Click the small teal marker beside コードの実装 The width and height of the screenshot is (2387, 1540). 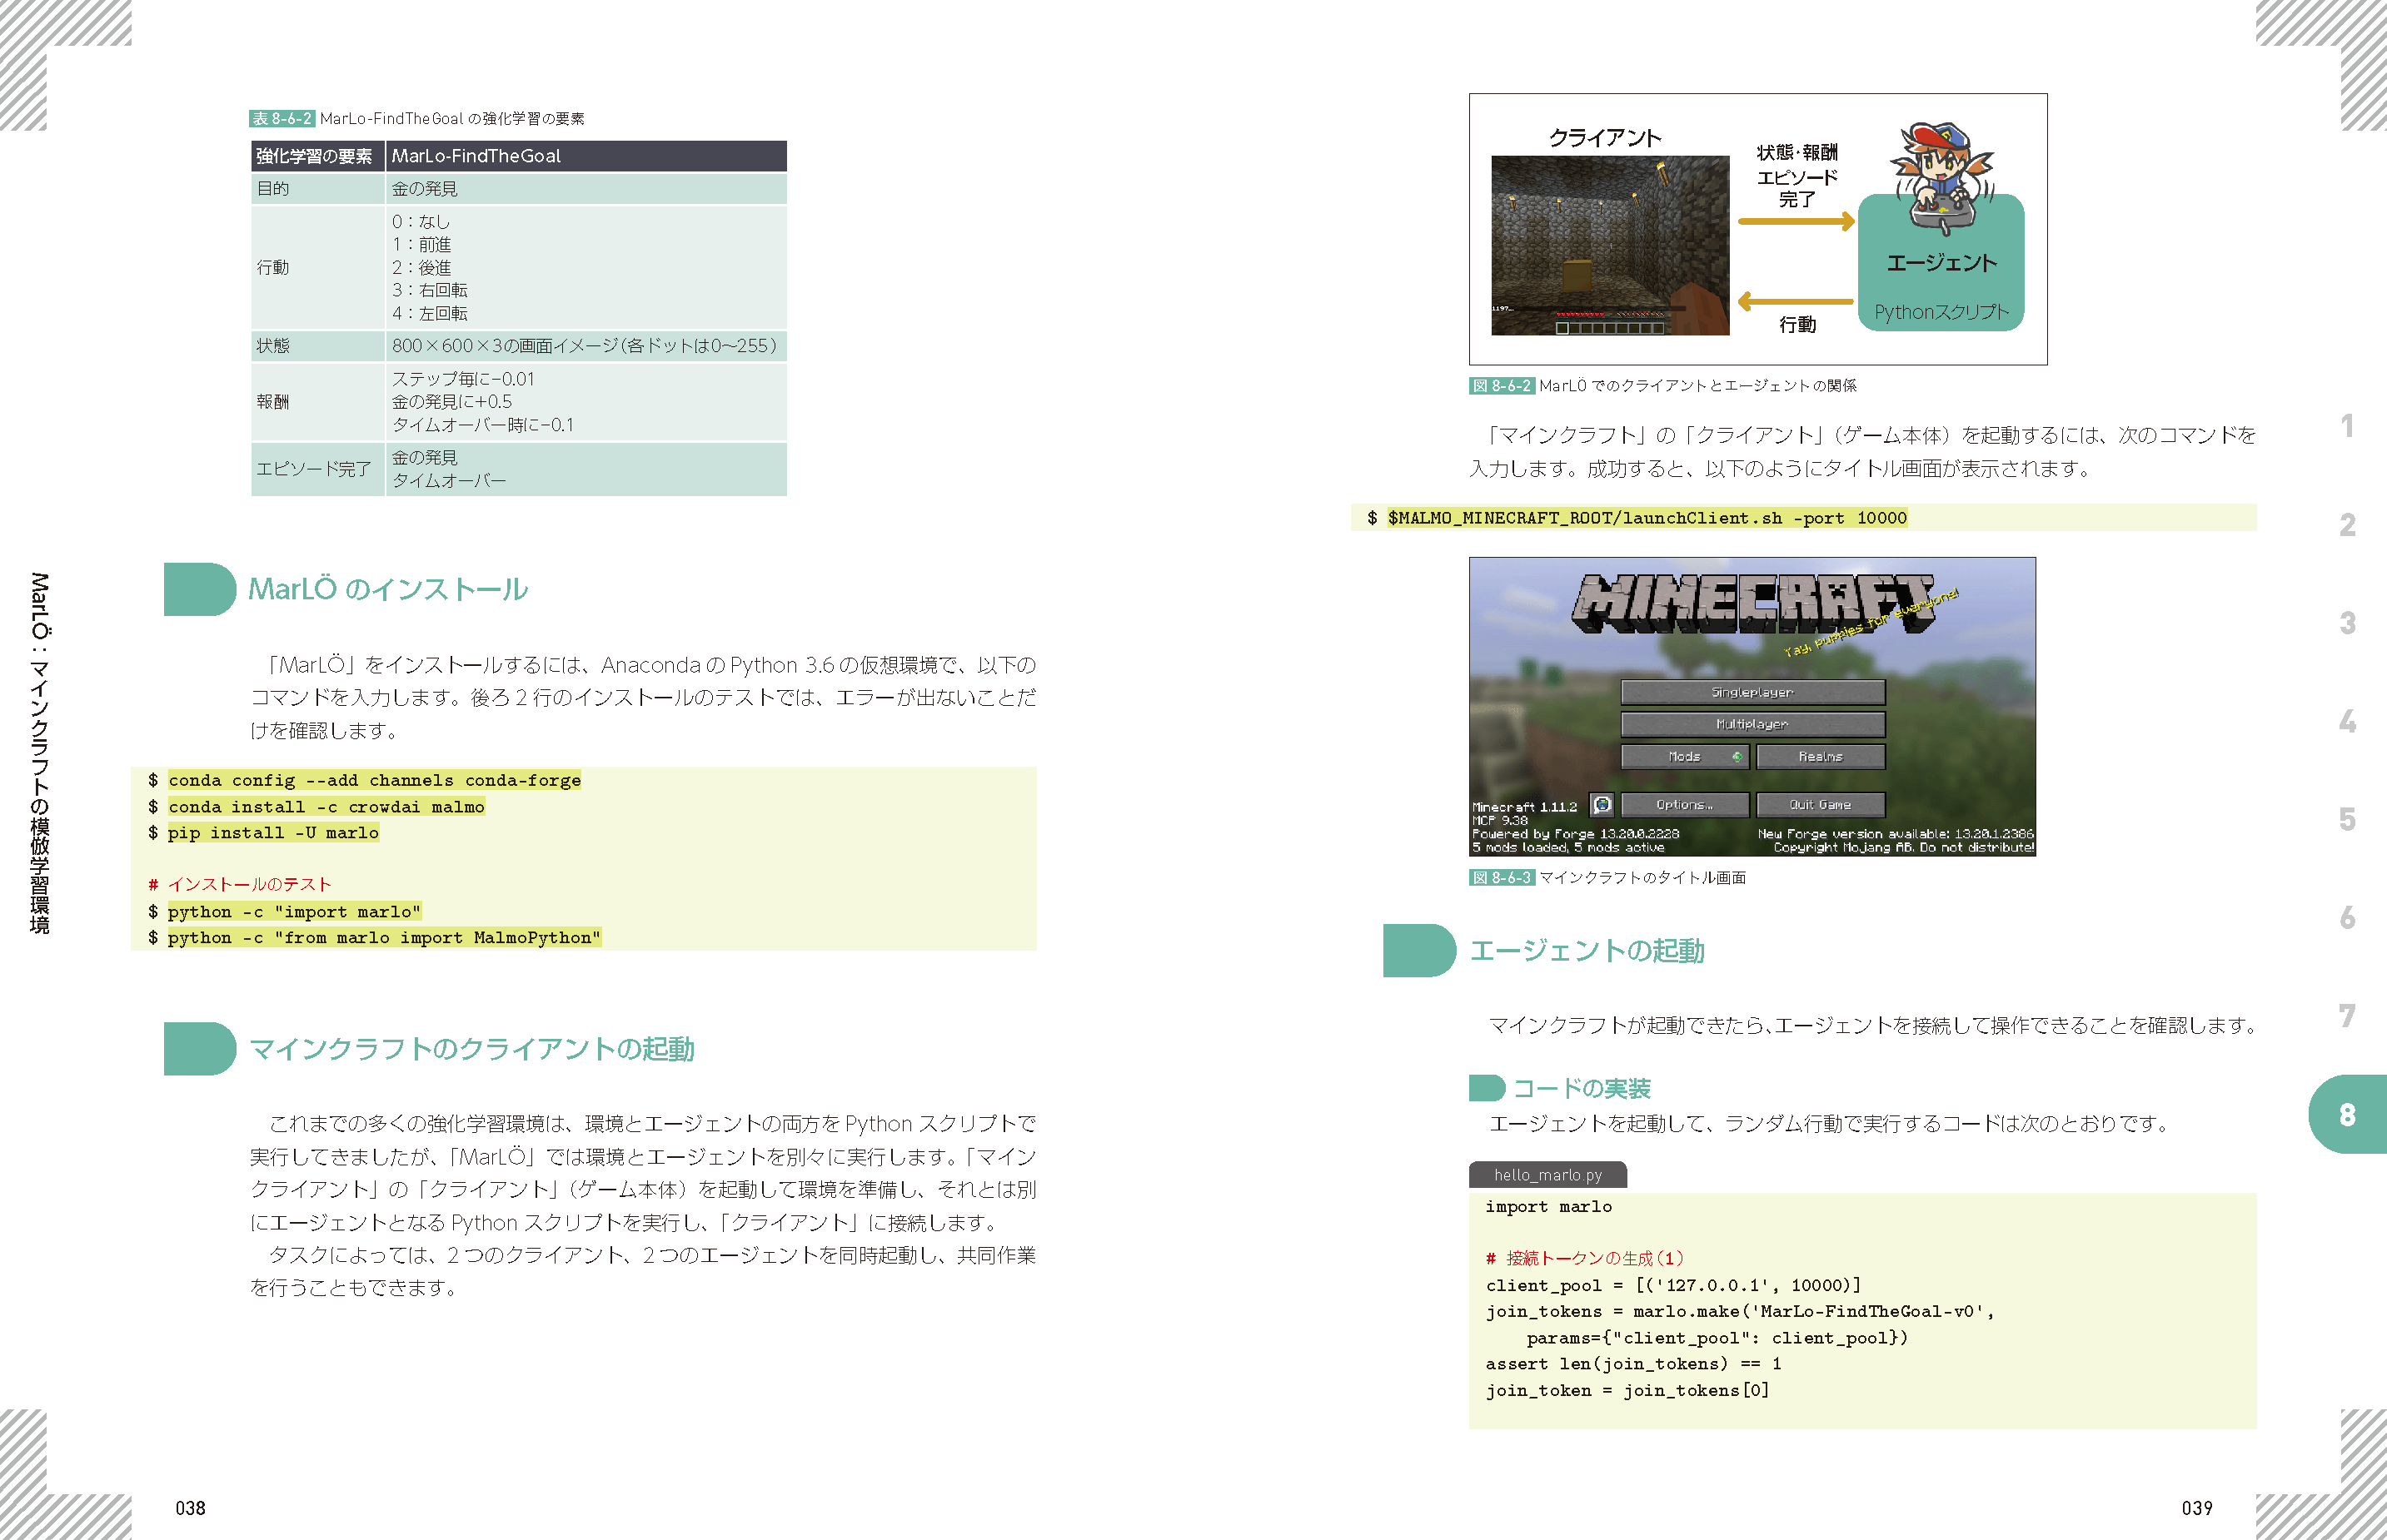1486,1088
